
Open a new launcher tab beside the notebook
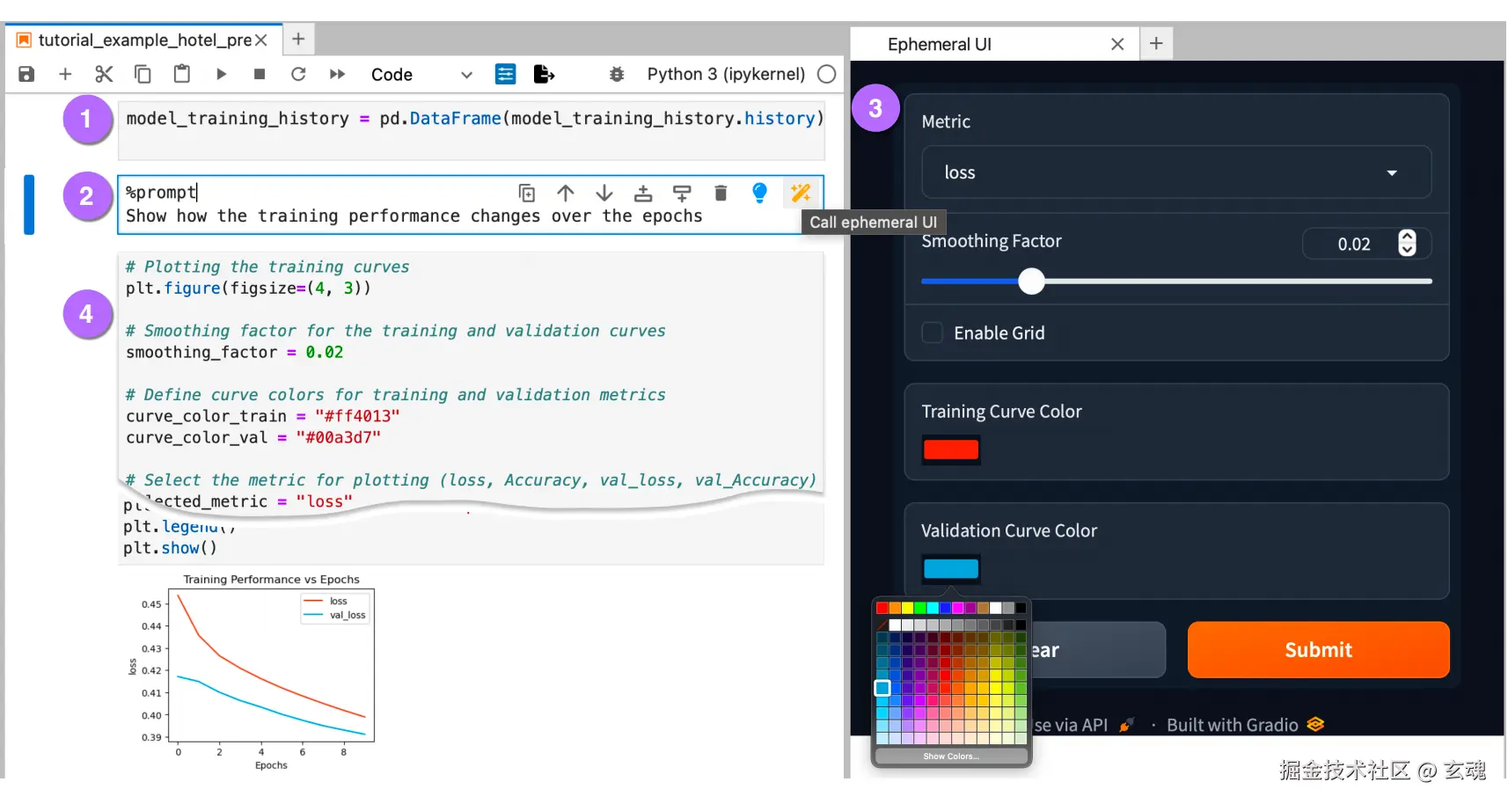[x=298, y=40]
